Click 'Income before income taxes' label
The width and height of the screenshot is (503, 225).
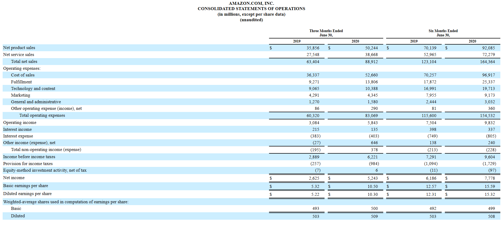tap(29, 157)
